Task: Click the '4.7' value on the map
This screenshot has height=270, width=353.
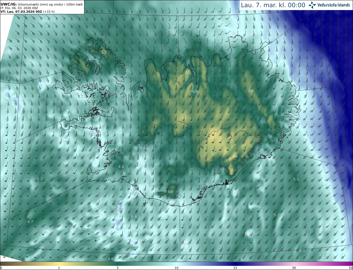Action: [x=30, y=222]
